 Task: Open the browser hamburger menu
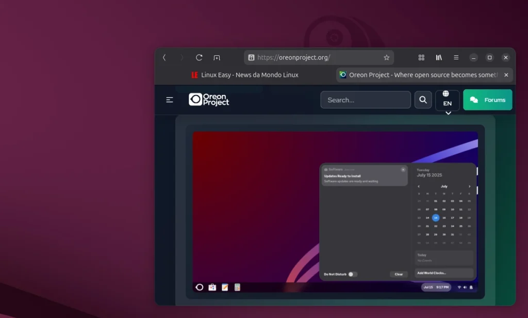coord(456,58)
